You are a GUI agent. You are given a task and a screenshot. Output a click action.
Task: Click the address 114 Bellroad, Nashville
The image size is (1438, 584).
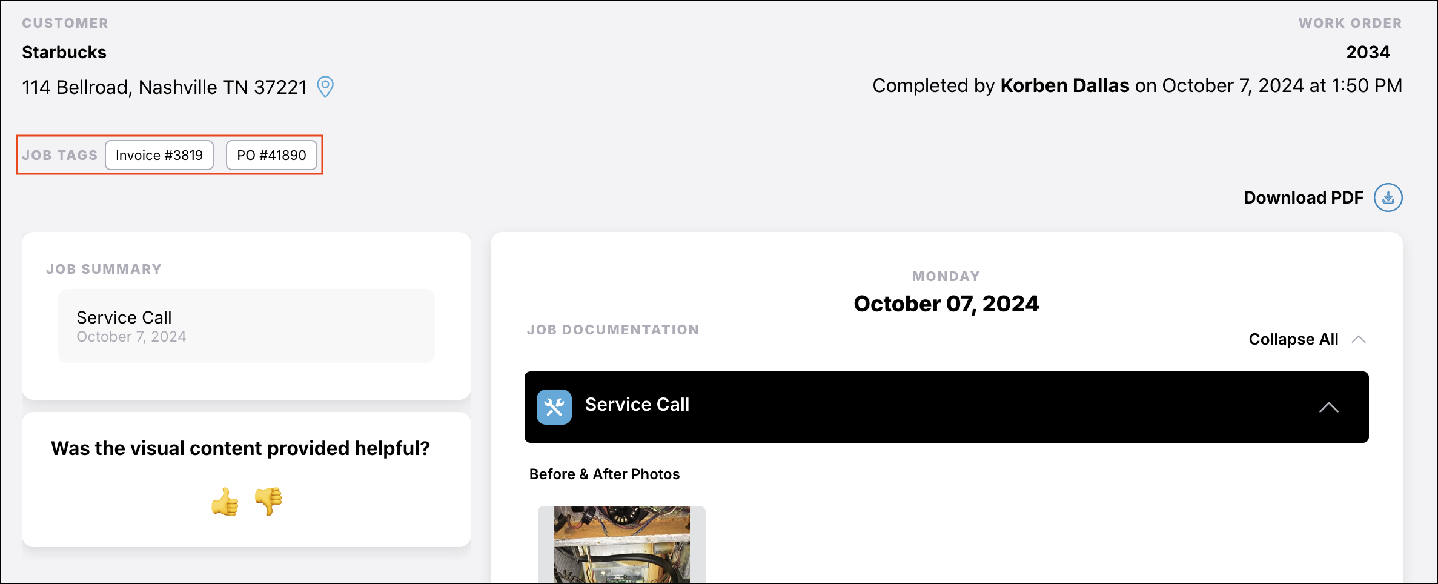point(164,87)
